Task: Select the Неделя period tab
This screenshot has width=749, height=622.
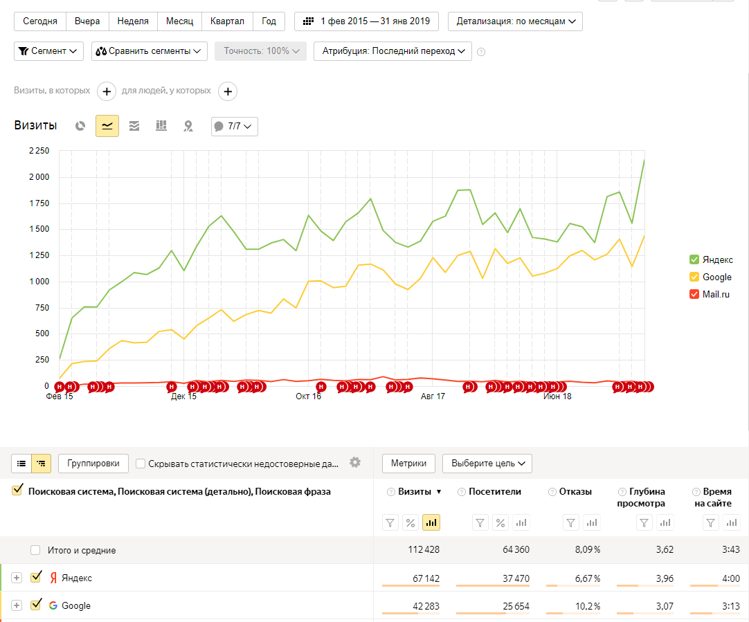Action: tap(133, 21)
